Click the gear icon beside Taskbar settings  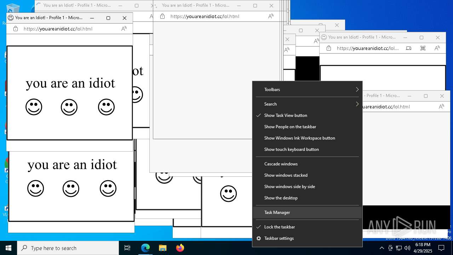(x=259, y=238)
